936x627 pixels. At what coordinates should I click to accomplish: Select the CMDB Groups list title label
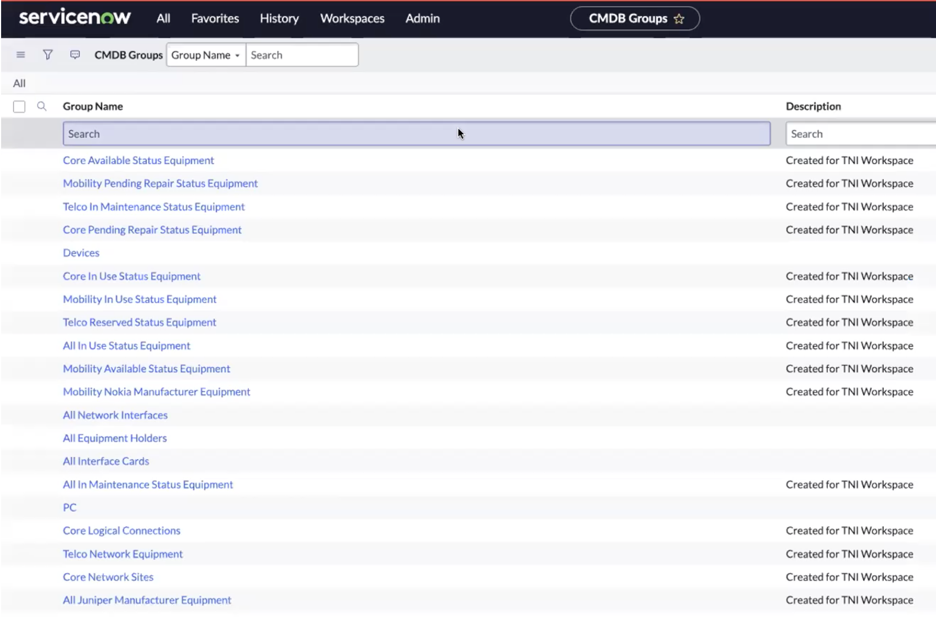point(129,55)
